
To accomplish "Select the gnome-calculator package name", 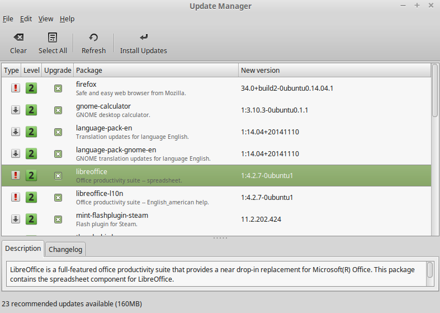I will pos(103,106).
